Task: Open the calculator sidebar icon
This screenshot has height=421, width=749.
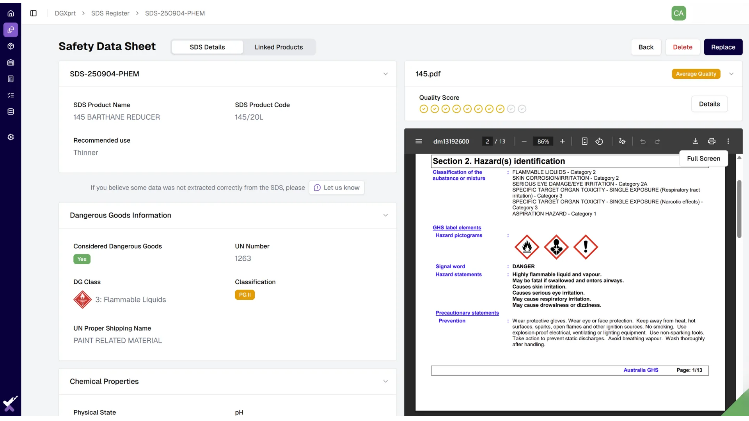Action: pos(11,79)
